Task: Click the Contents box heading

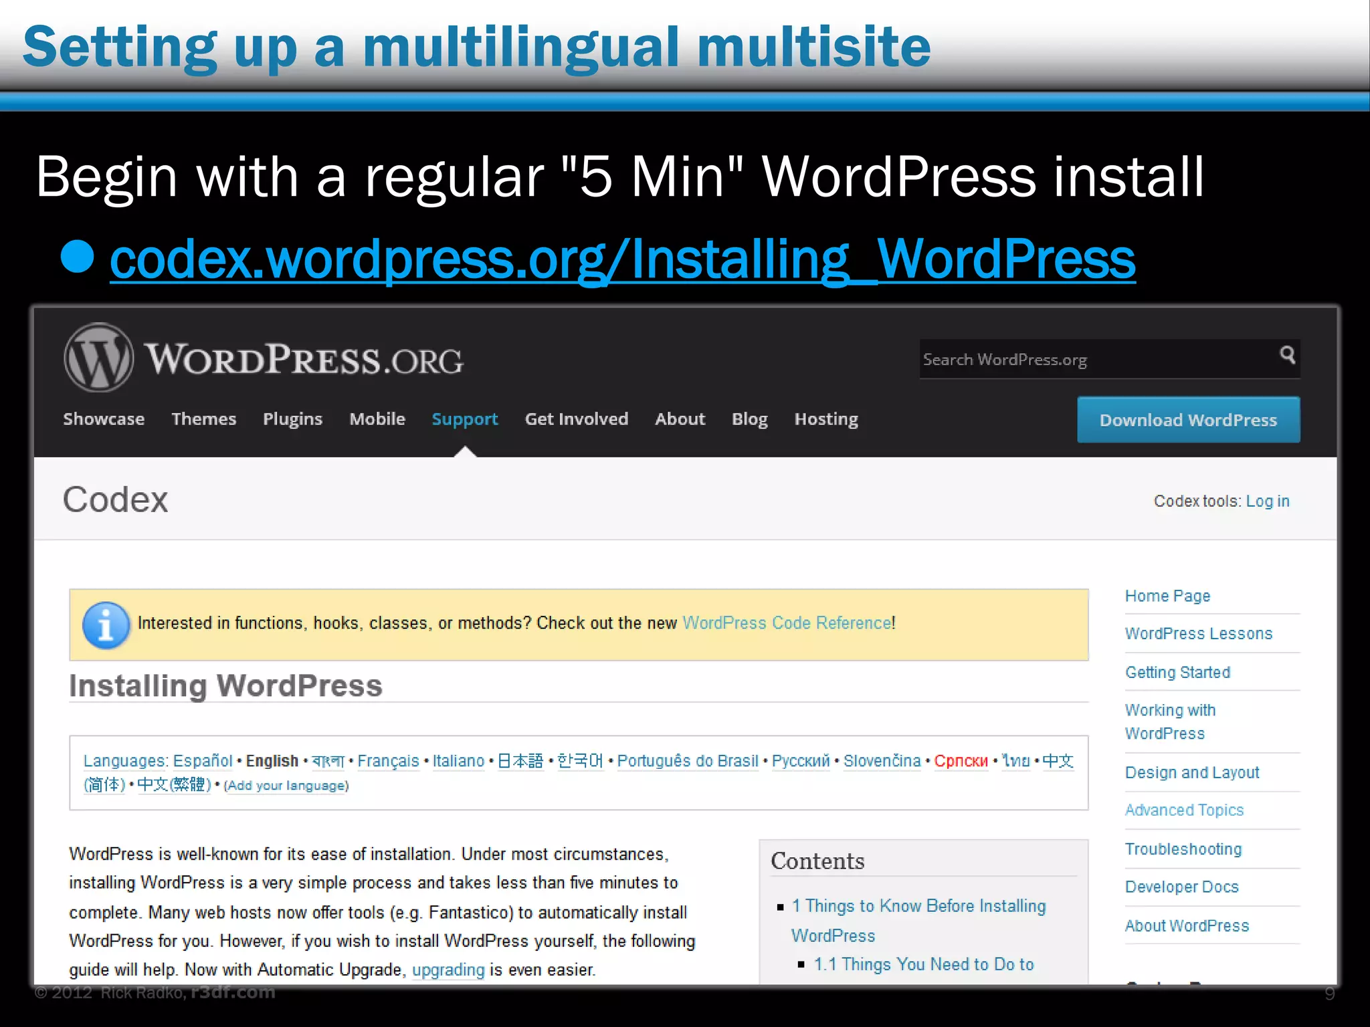Action: click(817, 861)
